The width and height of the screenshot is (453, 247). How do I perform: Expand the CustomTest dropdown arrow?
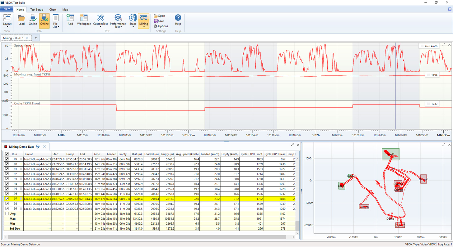click(100, 27)
